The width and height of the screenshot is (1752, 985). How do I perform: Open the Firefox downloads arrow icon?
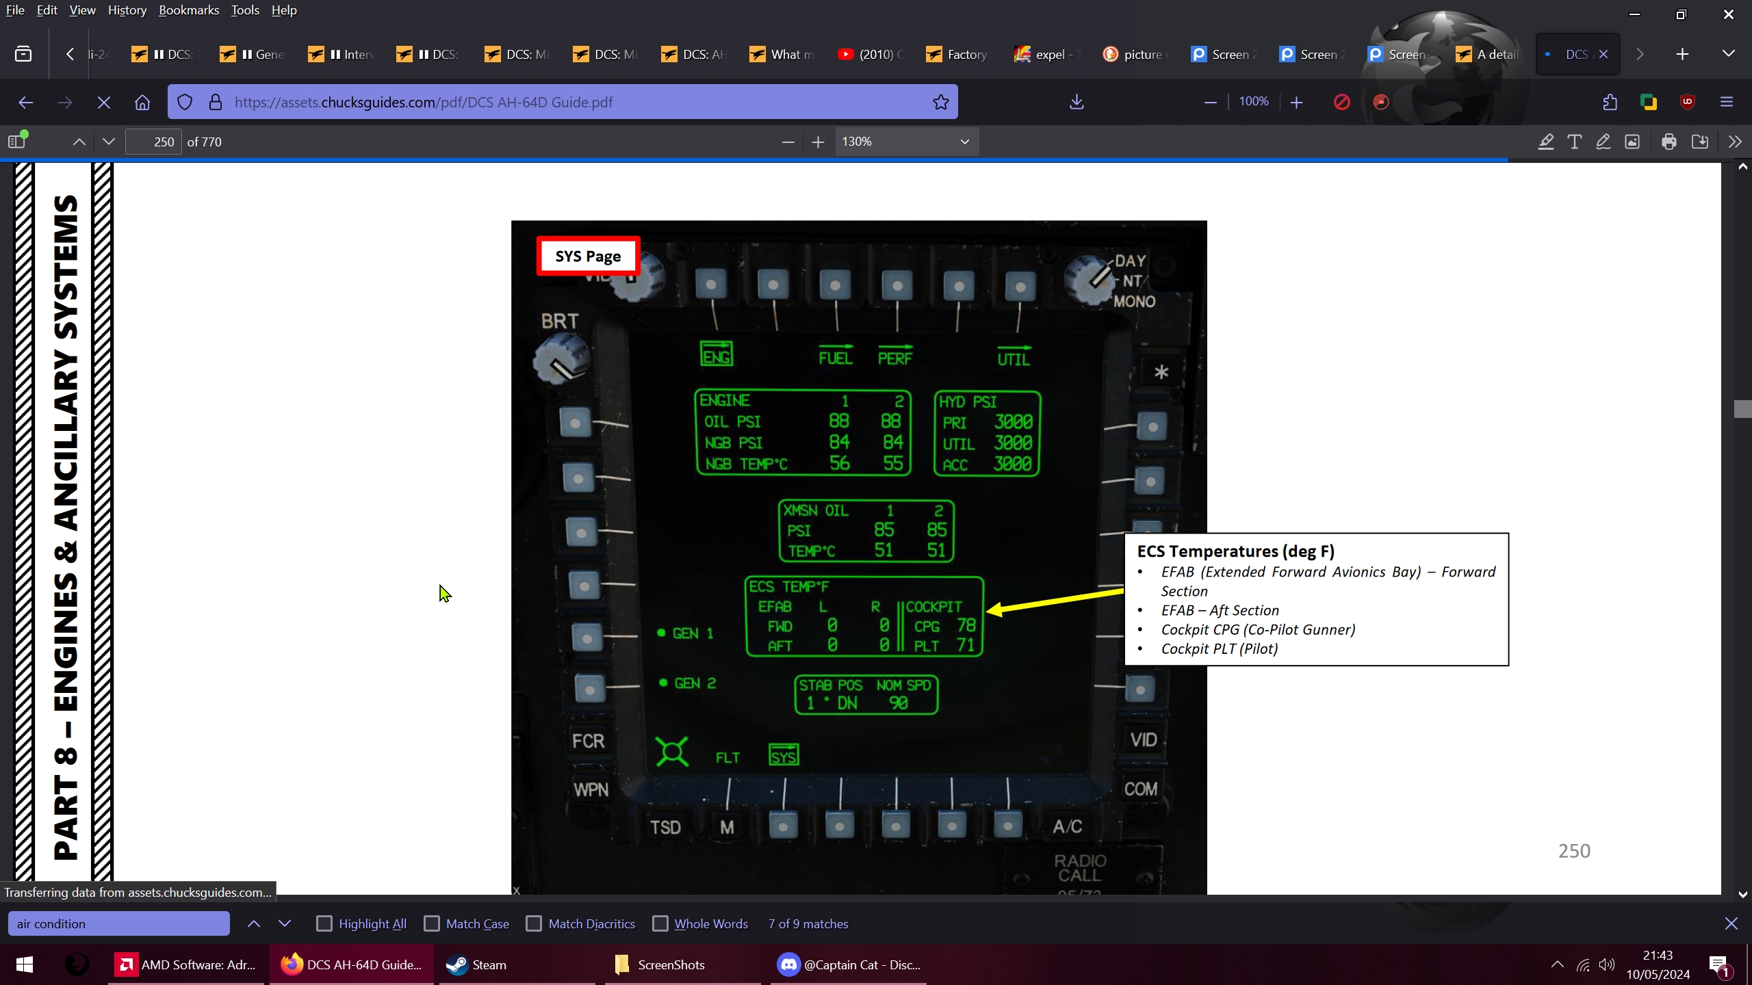1077,102
